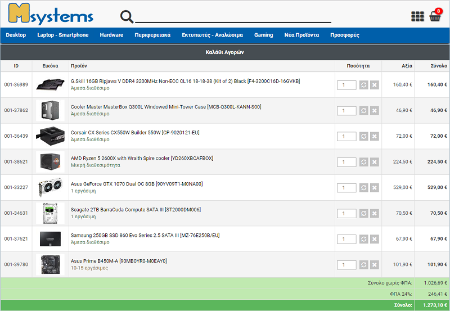Remove Cooler Master MasterBox from cart
This screenshot has height=311, width=450.
coord(374,110)
